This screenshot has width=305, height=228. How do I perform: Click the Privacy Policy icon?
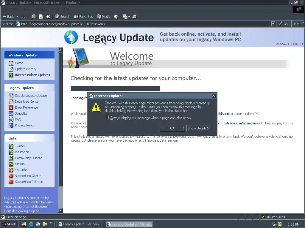(x=11, y=126)
